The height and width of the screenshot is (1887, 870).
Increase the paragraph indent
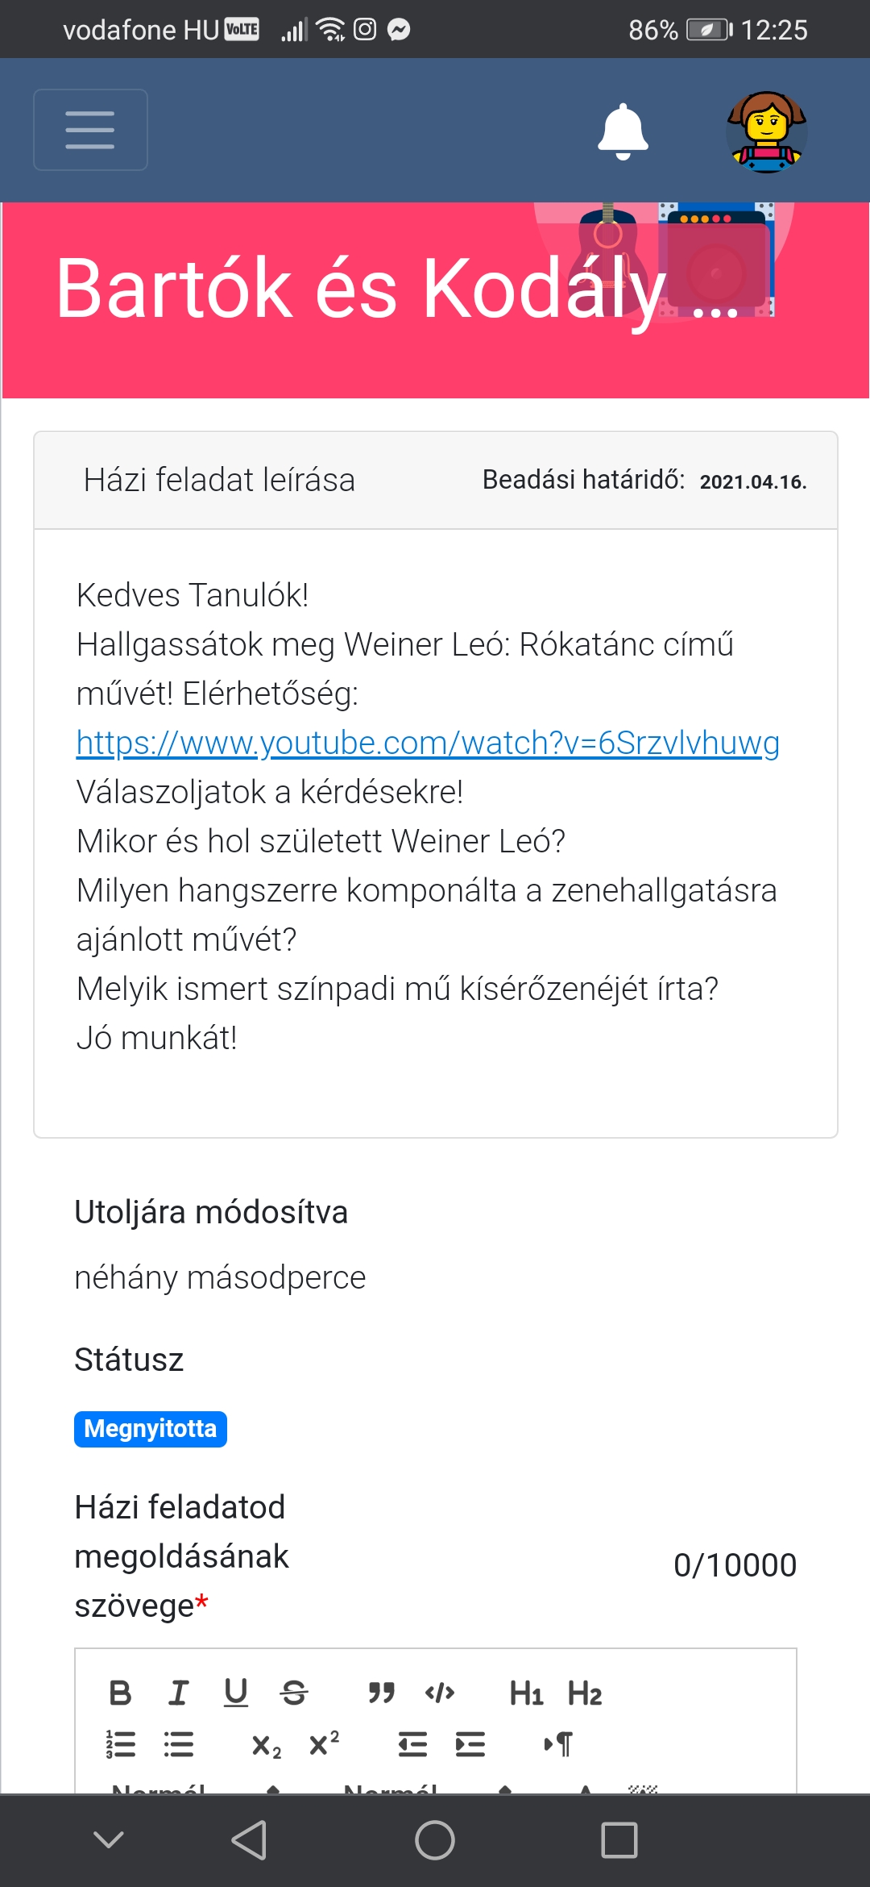point(470,1744)
